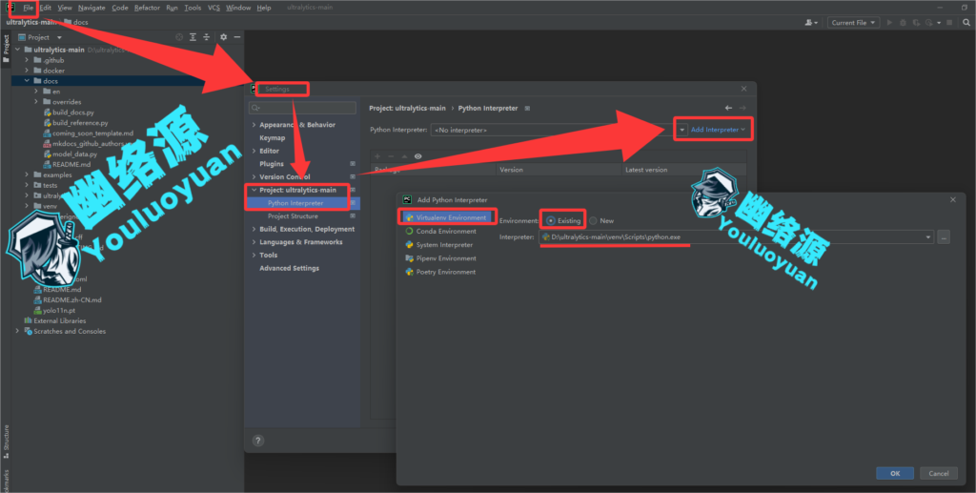Click the Profile run toolbar icon

(930, 23)
